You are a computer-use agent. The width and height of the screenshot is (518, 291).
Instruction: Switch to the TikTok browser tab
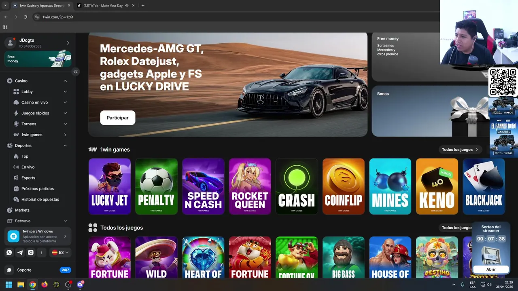[105, 6]
